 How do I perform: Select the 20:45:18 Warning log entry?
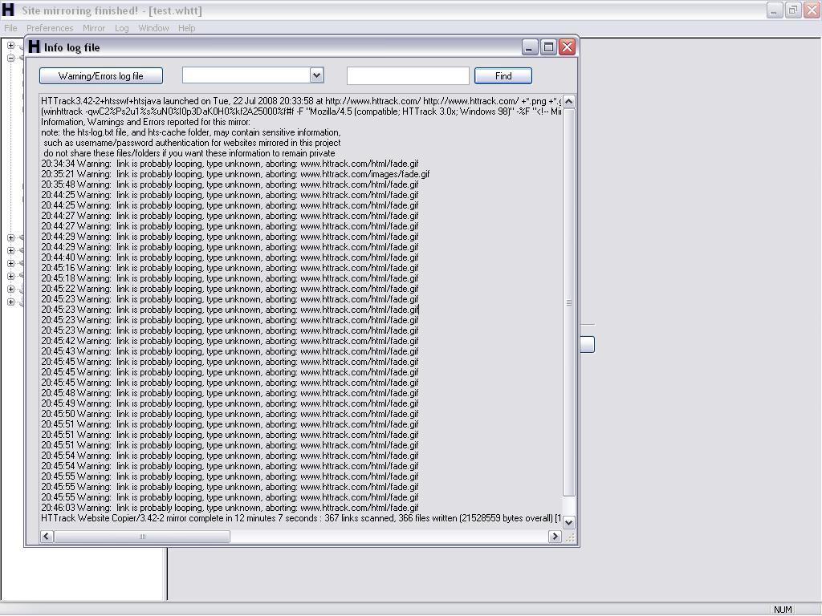tap(230, 278)
